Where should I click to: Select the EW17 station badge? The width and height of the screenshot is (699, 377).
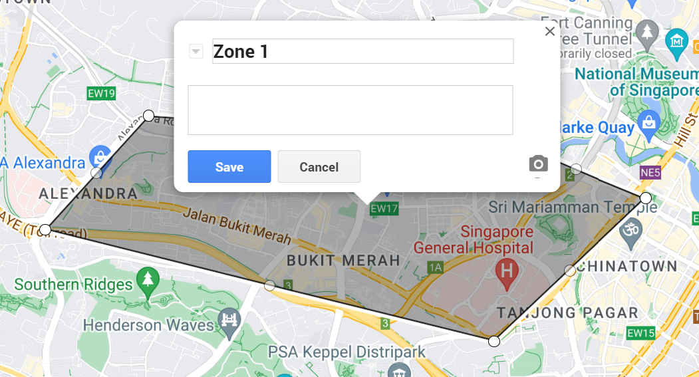384,209
